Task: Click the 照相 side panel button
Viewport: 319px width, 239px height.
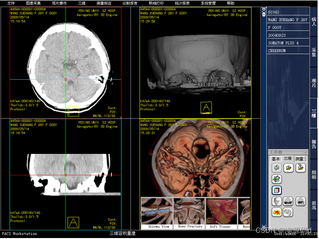Action: pyautogui.click(x=314, y=174)
